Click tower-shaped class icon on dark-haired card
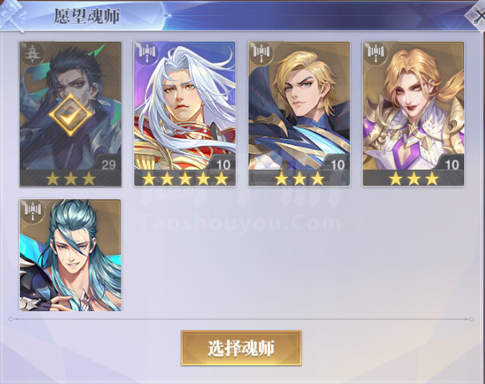The width and height of the screenshot is (485, 384). [x=32, y=54]
